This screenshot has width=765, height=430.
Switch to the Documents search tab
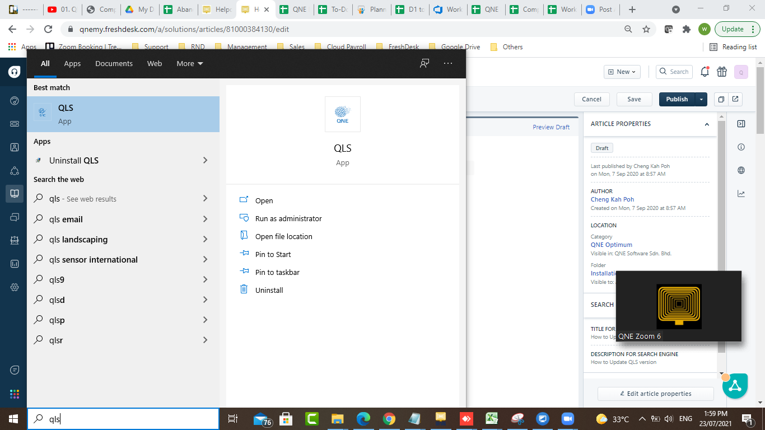[114, 63]
